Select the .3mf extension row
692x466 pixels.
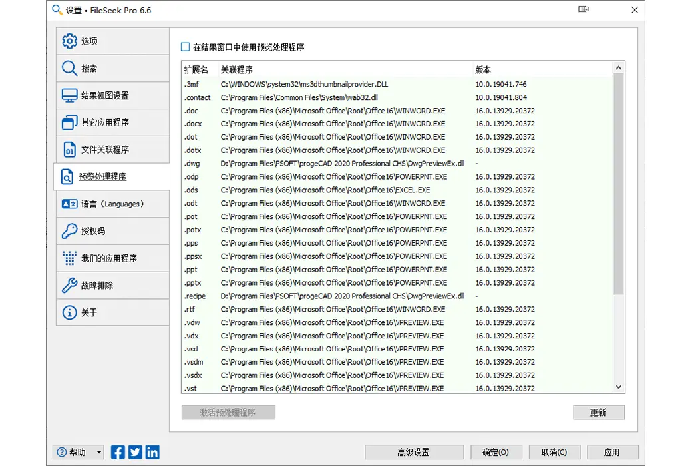397,84
